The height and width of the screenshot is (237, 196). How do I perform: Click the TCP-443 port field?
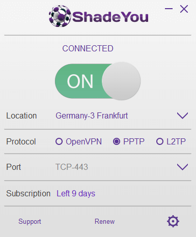point(72,167)
